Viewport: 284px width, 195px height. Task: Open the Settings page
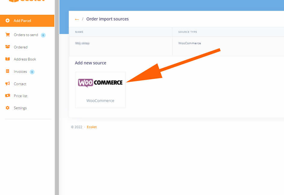20,108
